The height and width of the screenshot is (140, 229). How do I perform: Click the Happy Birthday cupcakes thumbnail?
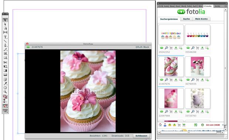[x=171, y=35]
